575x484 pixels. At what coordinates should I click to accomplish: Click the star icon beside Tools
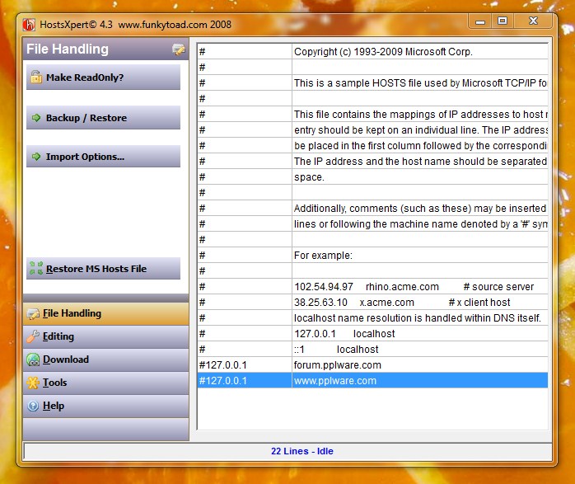(x=33, y=383)
